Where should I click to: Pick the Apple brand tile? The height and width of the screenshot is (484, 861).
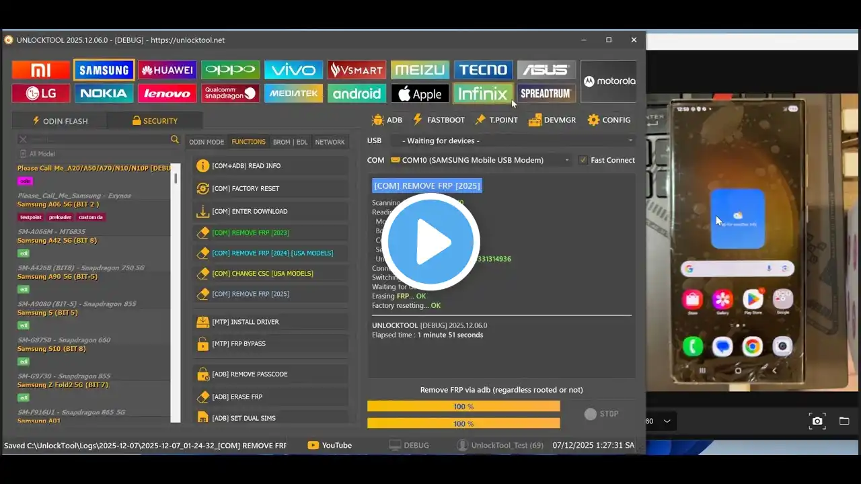click(420, 93)
